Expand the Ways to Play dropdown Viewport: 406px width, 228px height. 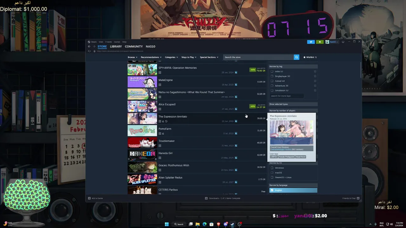pyautogui.click(x=189, y=57)
